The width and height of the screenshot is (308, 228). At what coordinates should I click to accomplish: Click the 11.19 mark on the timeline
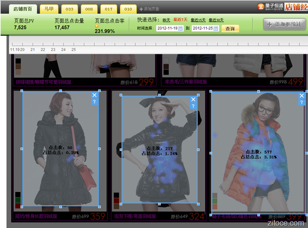[x=16, y=49]
